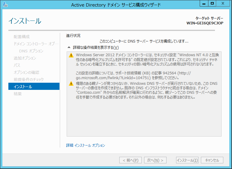
Task: Go to 追加オプション step
Action: [x=25, y=58]
